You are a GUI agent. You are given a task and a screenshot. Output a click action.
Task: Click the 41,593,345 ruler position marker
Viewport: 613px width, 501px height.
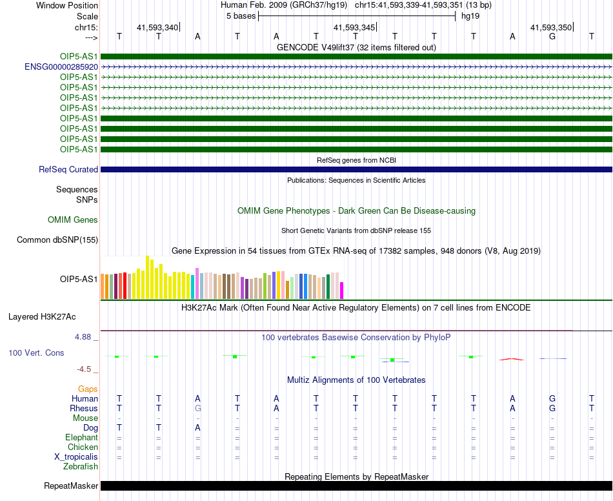pos(354,27)
